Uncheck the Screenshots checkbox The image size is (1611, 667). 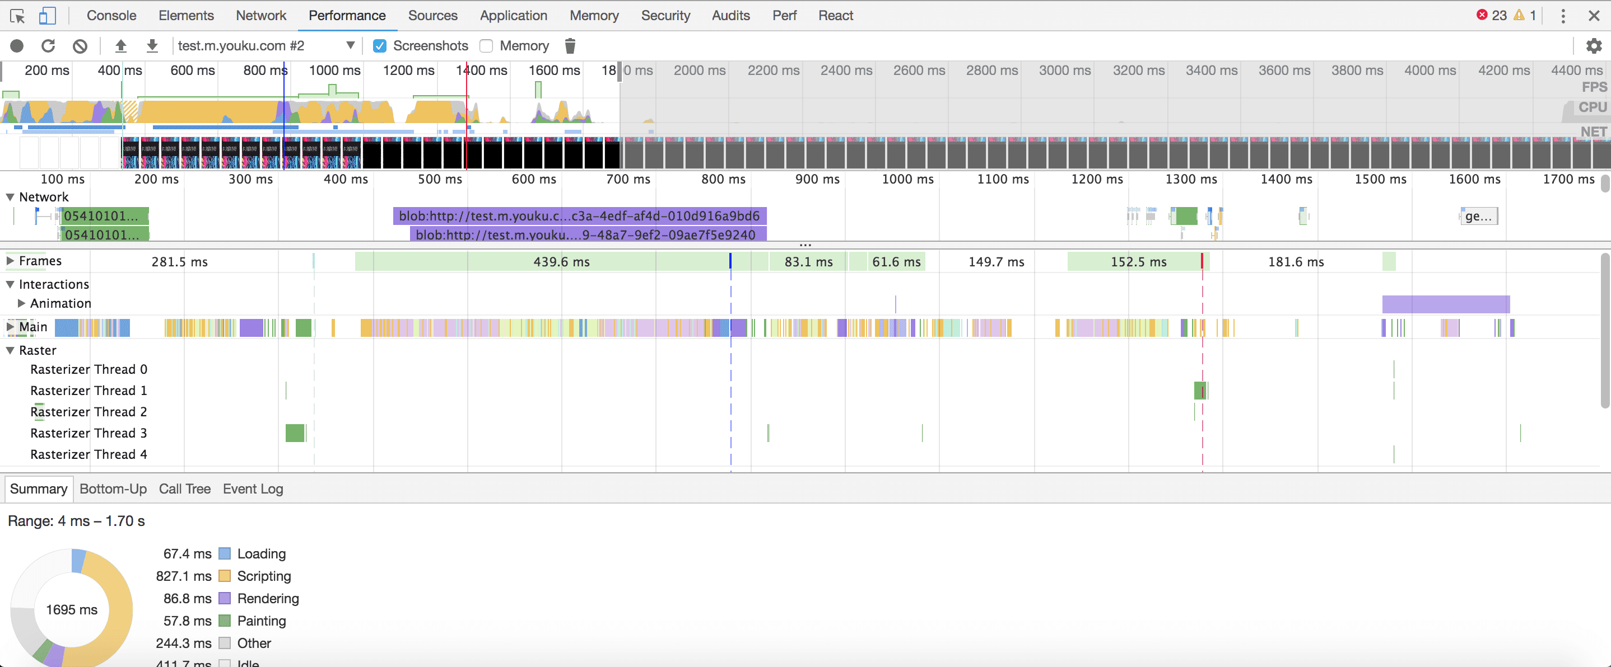(380, 45)
